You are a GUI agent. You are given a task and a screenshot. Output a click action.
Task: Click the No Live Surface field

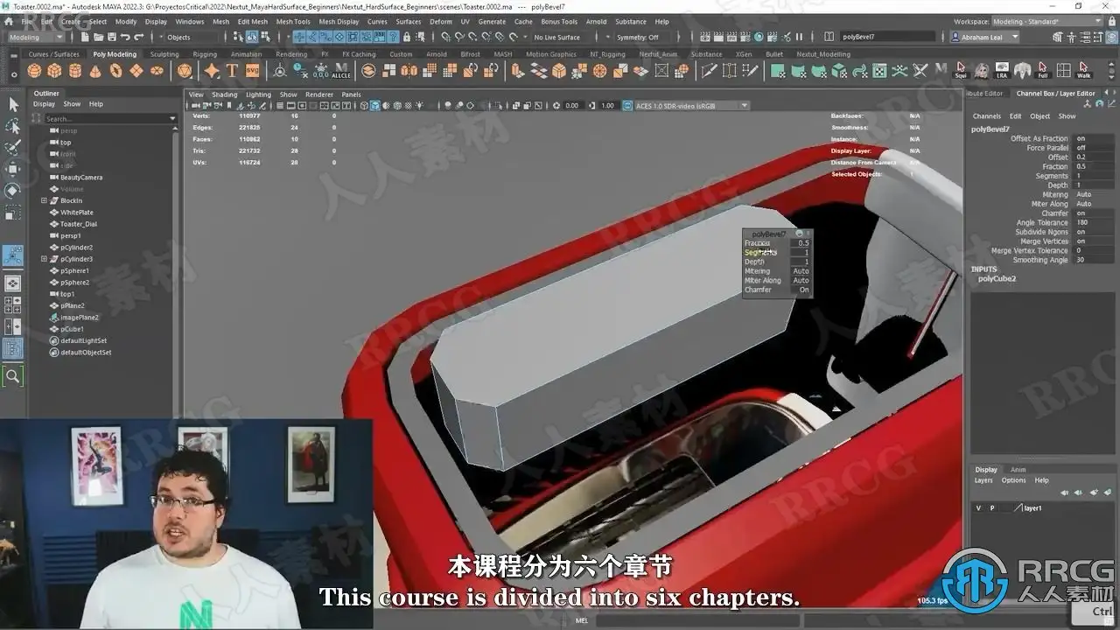pyautogui.click(x=560, y=37)
